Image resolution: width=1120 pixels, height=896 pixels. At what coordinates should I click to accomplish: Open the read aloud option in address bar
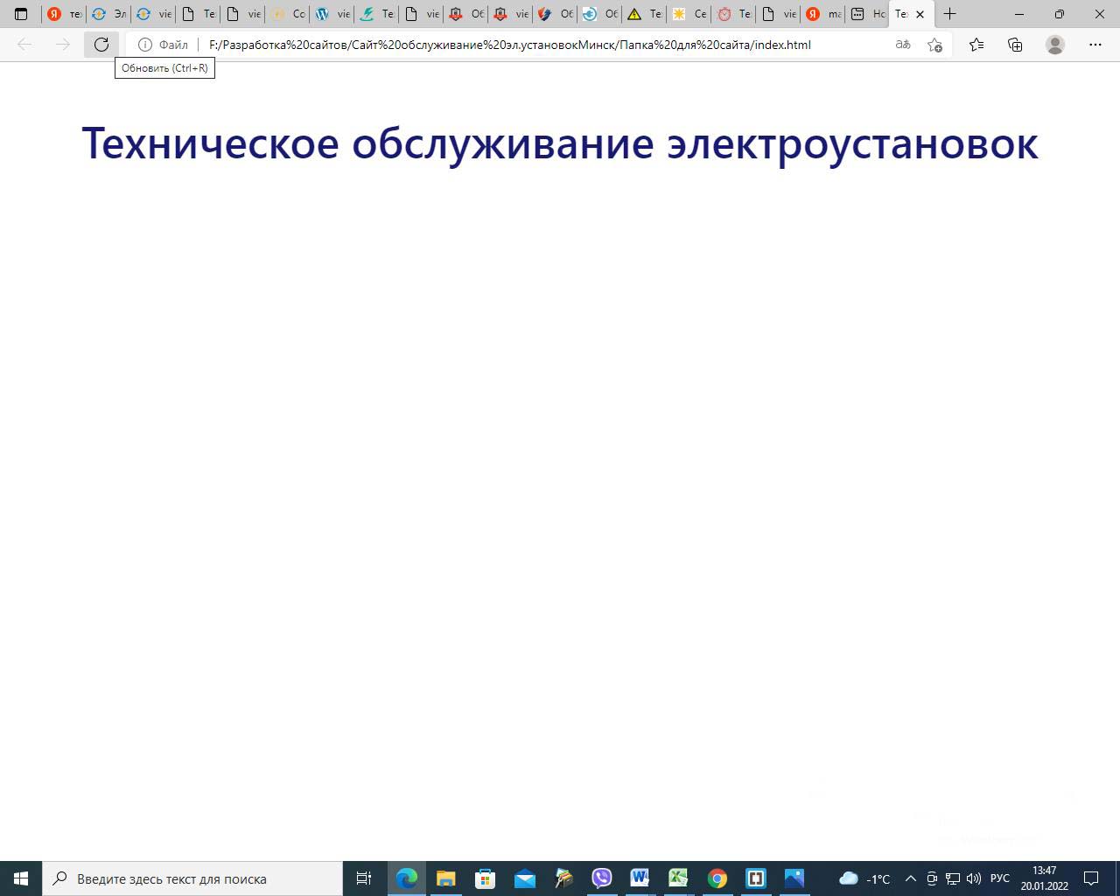pyautogui.click(x=903, y=45)
